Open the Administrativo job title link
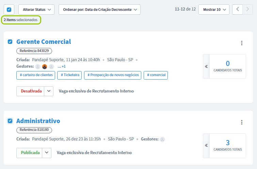The height and width of the screenshot is (169, 257). [x=38, y=121]
